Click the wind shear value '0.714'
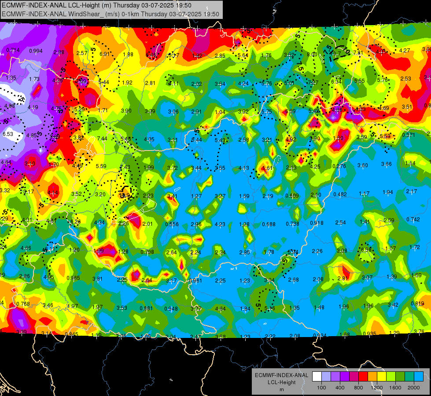This screenshot has width=431, height=396. (13, 50)
